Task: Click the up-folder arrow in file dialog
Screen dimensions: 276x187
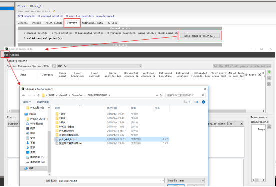Action: (38, 95)
